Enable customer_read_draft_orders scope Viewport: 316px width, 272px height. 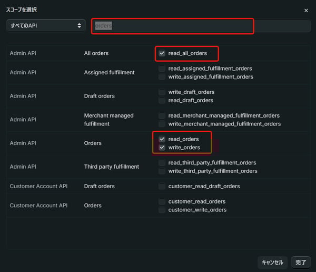(162, 186)
